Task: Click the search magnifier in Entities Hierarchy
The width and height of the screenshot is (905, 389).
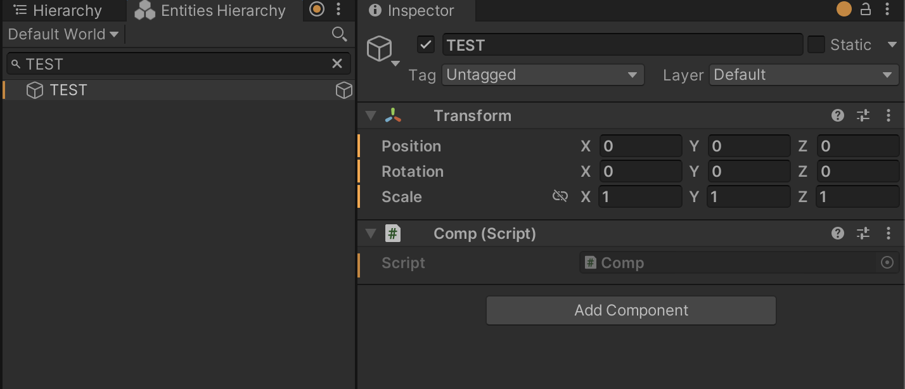Action: pyautogui.click(x=339, y=34)
